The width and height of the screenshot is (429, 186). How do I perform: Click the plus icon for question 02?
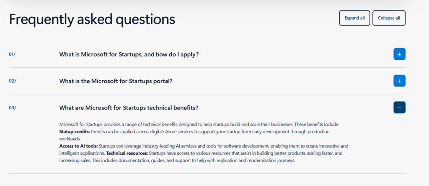click(x=399, y=81)
